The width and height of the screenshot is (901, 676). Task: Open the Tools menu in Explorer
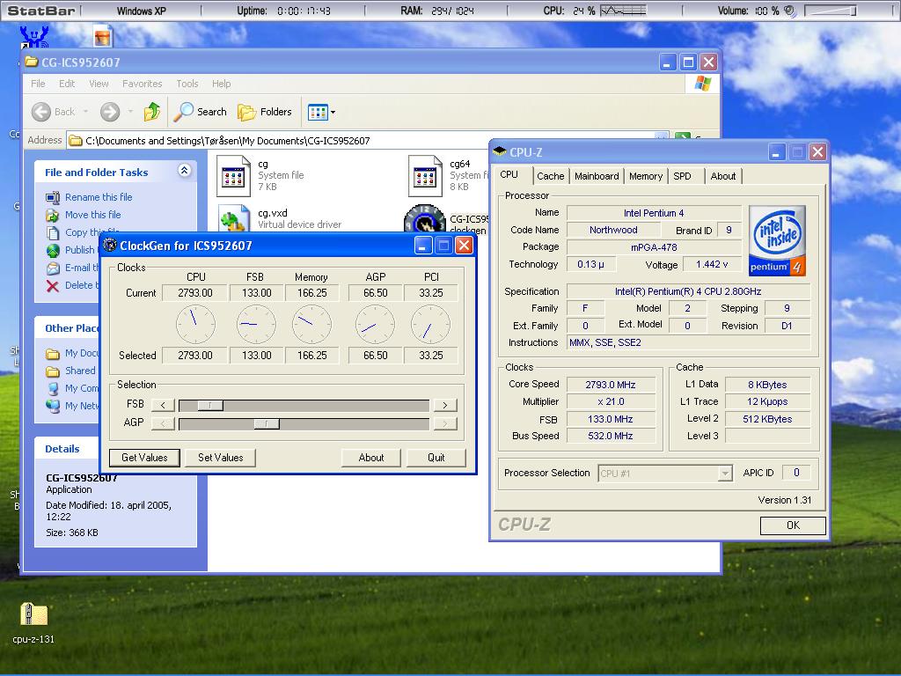tap(187, 84)
